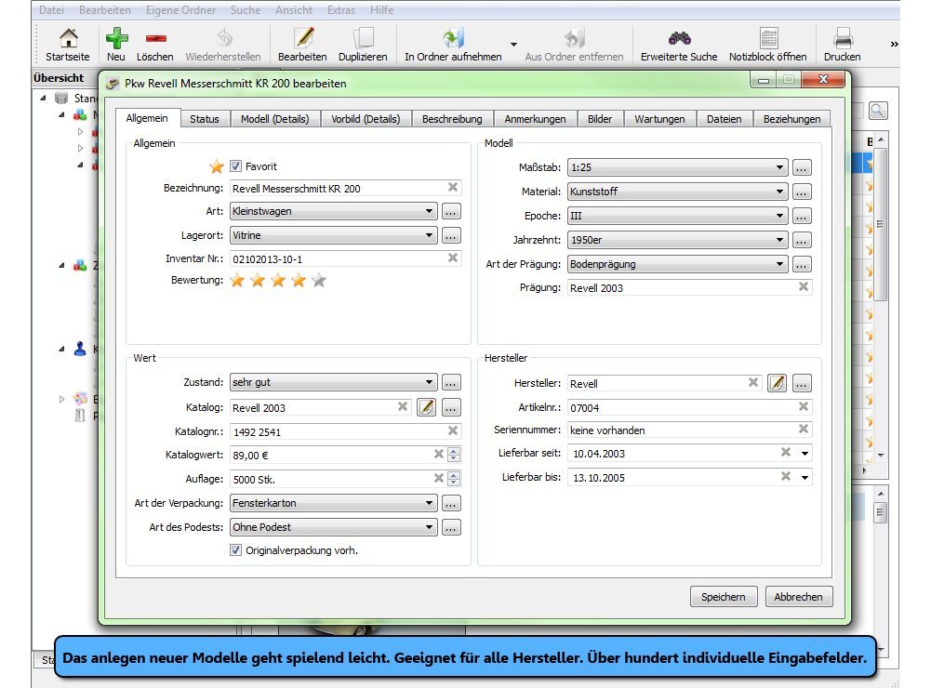This screenshot has width=931, height=688.
Task: Set Bewertung to three stars
Action: [x=278, y=280]
